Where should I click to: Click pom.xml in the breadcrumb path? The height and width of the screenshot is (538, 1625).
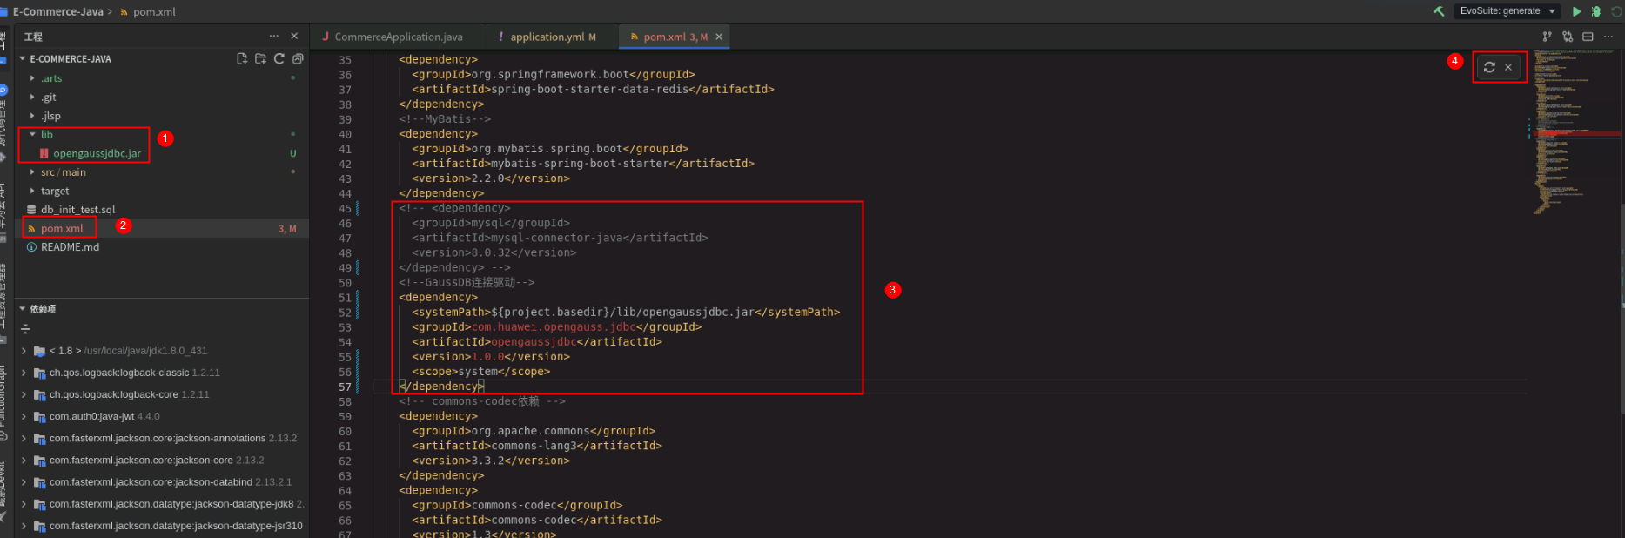click(154, 11)
